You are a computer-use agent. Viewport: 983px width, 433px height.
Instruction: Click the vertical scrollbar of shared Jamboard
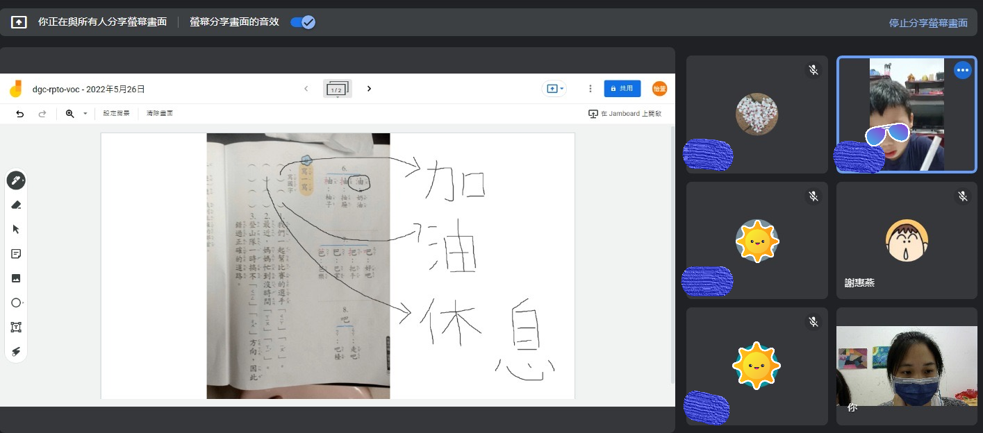pos(672,255)
